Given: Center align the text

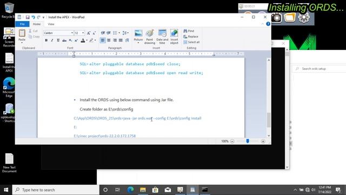Looking at the screenshot, I should pyautogui.click(x=109, y=40).
